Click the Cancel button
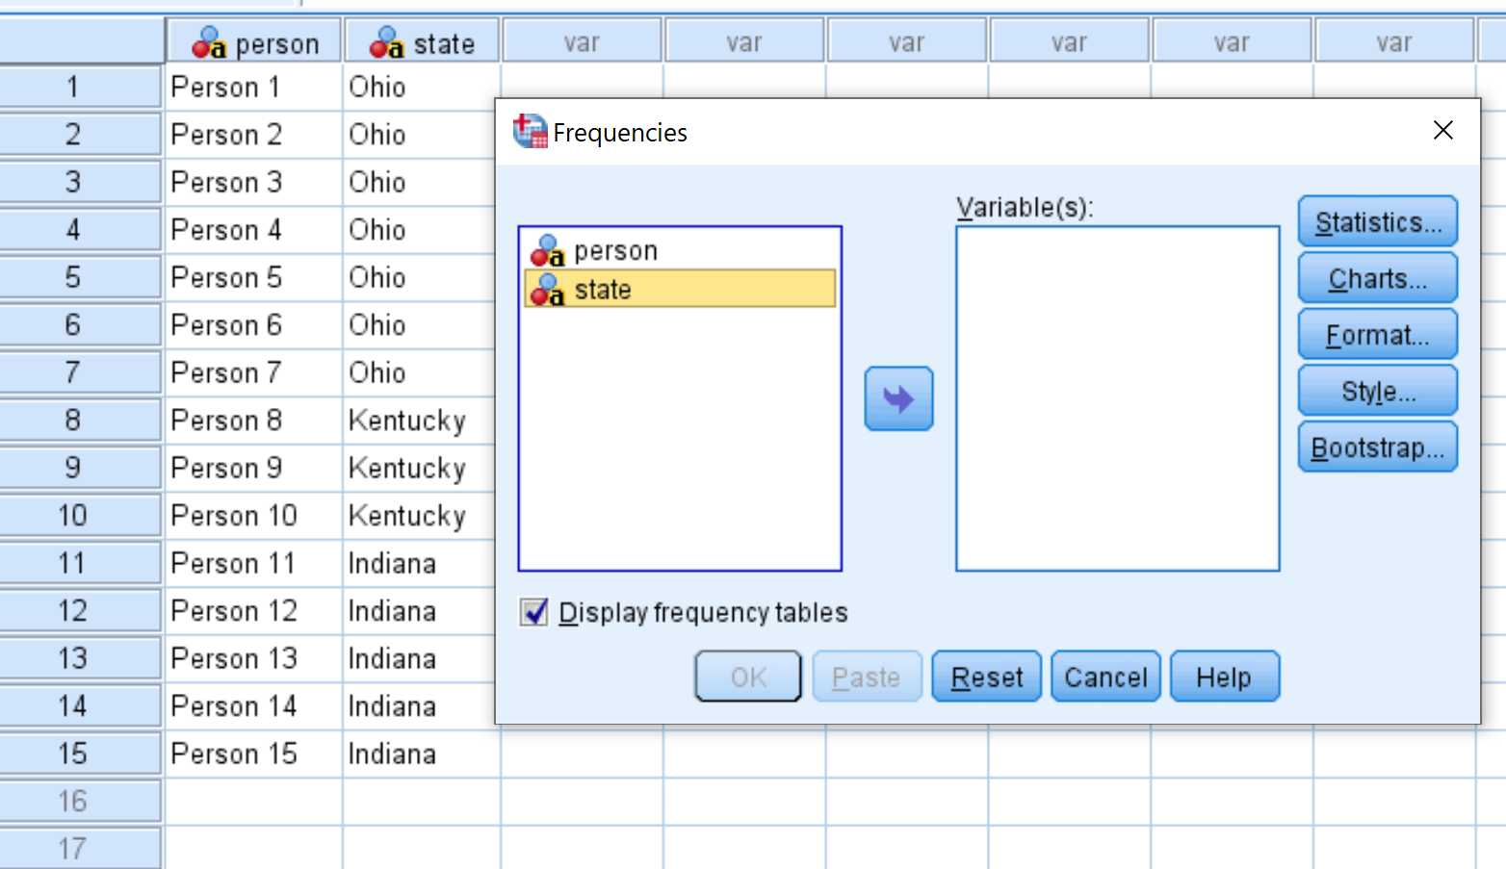Image resolution: width=1506 pixels, height=869 pixels. [1105, 677]
